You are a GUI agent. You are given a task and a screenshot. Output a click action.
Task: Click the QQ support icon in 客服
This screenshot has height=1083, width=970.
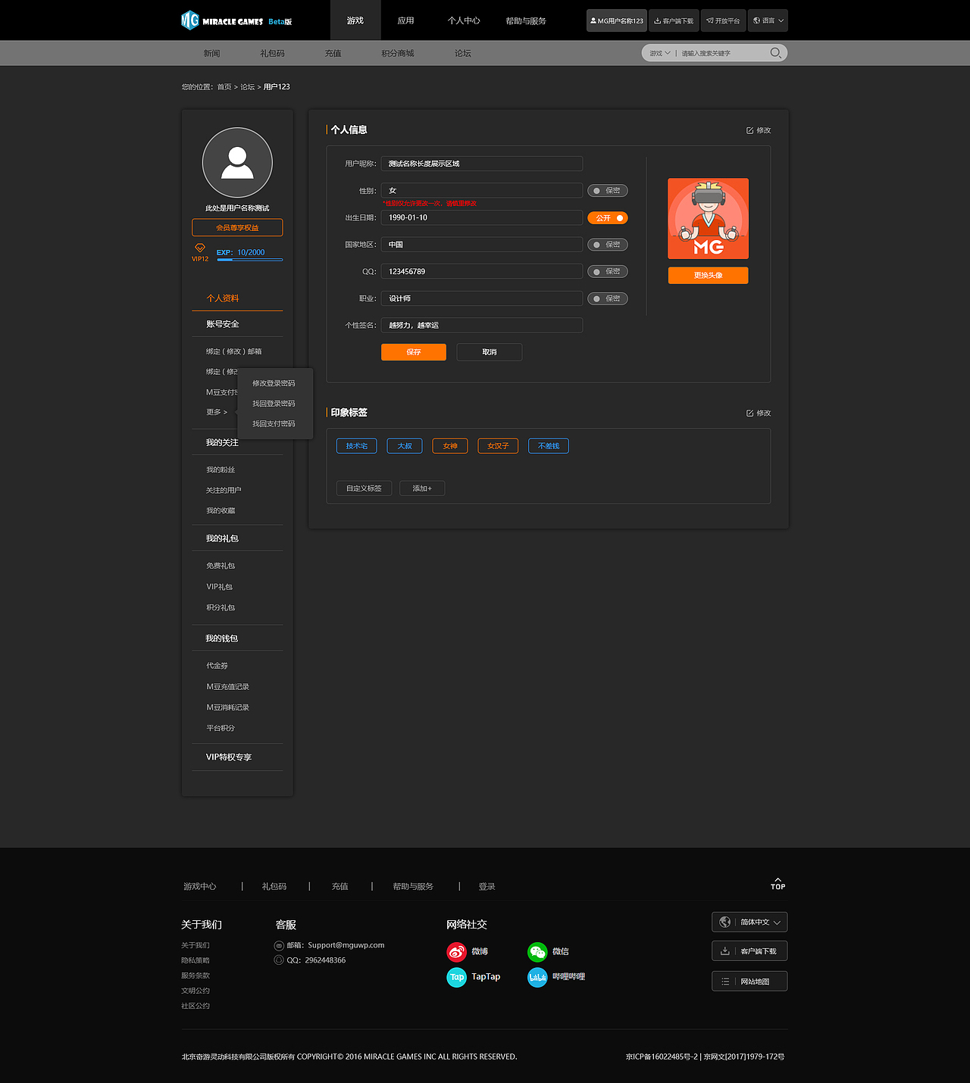[x=279, y=960]
